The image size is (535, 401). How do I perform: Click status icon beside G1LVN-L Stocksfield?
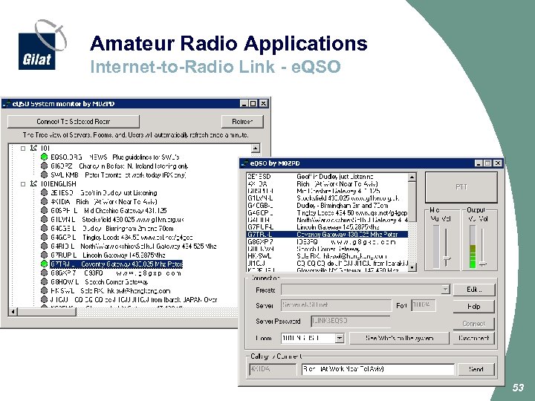click(x=44, y=219)
